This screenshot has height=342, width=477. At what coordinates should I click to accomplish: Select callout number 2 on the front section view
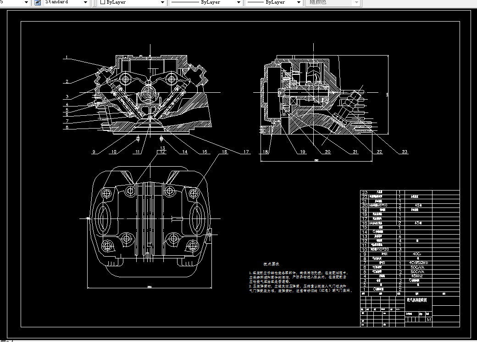[67, 81]
